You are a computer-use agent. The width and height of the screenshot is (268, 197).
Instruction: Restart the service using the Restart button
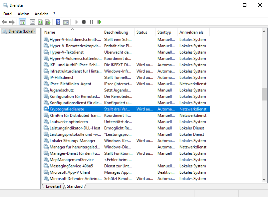point(99,22)
